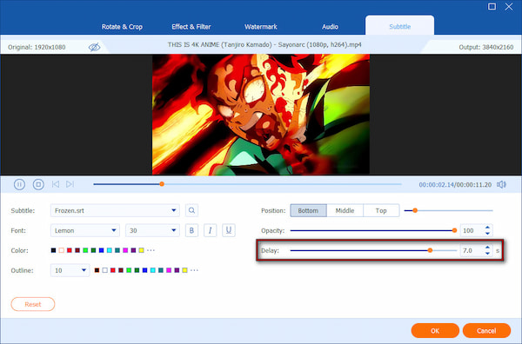
Task: Decrease the Delay value with down arrow
Action: point(487,254)
